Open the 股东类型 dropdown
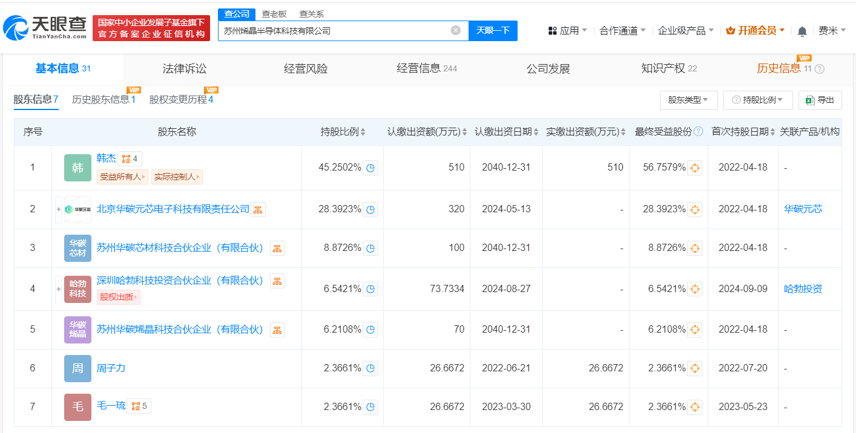Viewport: 856px width, 433px height. 689,100
